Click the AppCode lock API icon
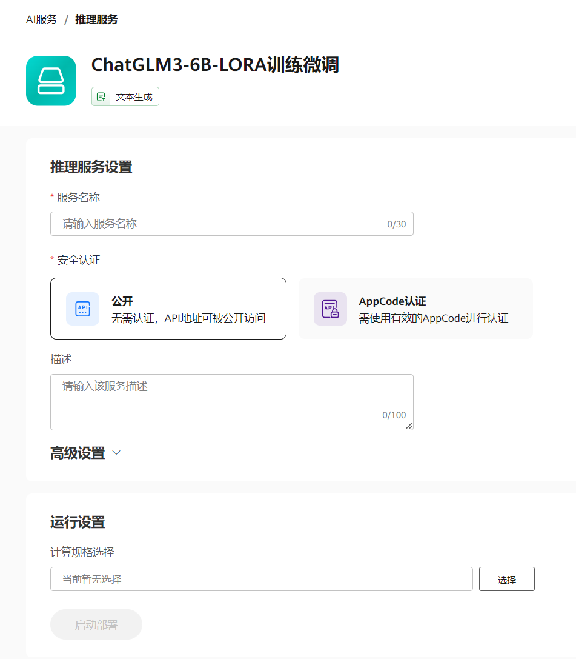Screen dimensions: 576x659 (331, 309)
